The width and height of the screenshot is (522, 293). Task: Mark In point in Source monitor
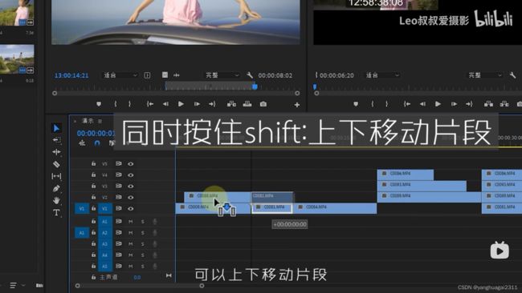pos(116,104)
